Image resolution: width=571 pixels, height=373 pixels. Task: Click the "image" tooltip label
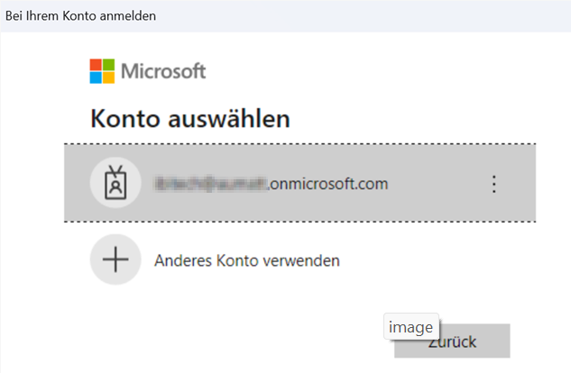411,327
